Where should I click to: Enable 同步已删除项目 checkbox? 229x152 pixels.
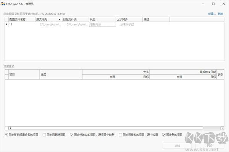pyautogui.click(x=44, y=134)
